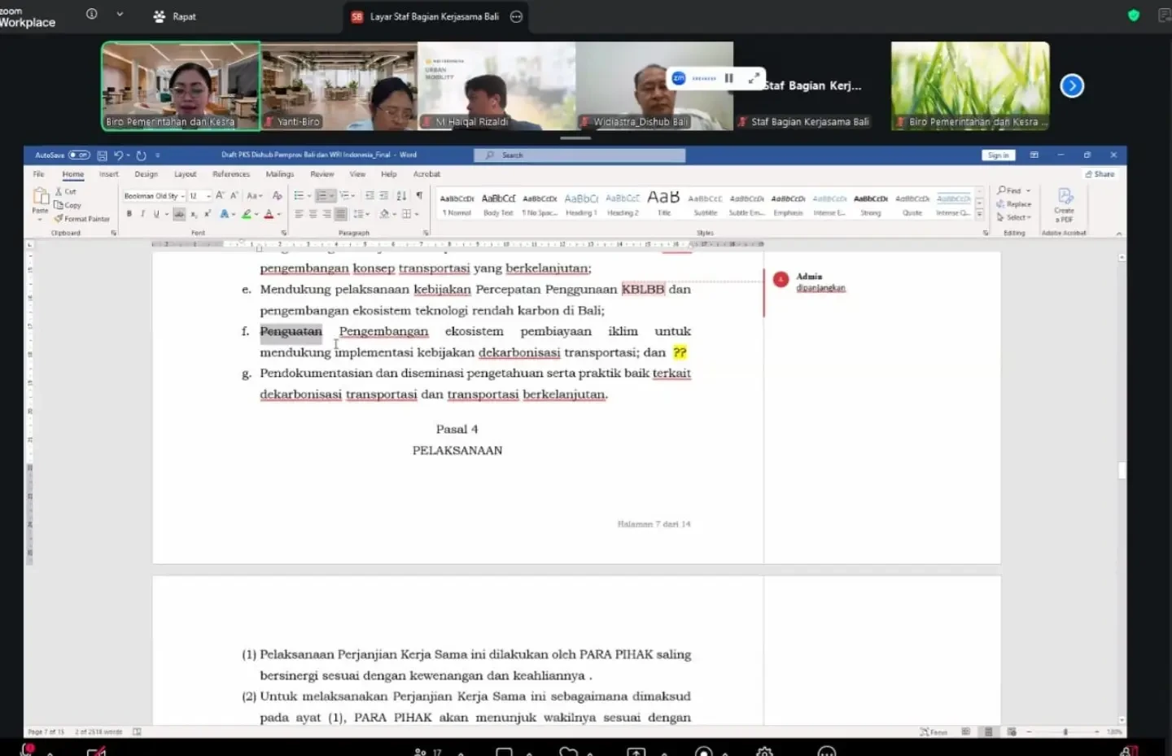1172x756 pixels.
Task: Open the Paste options dropdown arrow
Action: click(x=40, y=220)
